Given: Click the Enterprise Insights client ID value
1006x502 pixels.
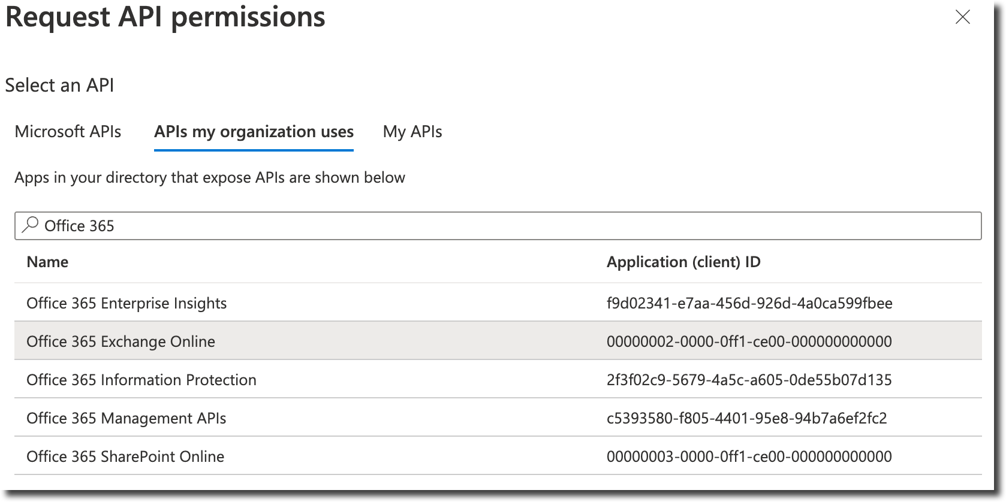Looking at the screenshot, I should (749, 303).
